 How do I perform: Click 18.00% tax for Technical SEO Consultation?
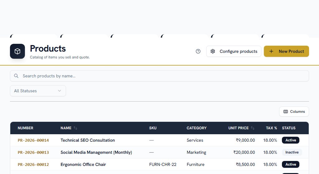(x=270, y=140)
